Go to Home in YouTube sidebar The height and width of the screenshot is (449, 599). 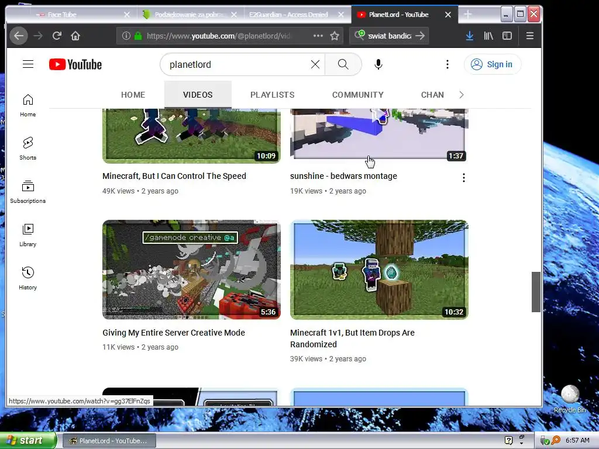28,106
